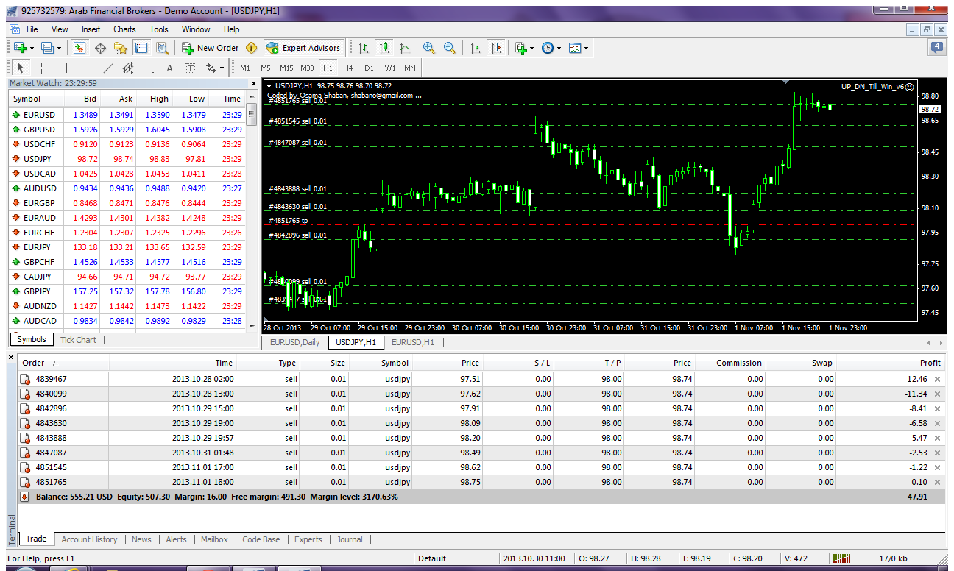Open the Data Window crosshair-circle icon

100,48
